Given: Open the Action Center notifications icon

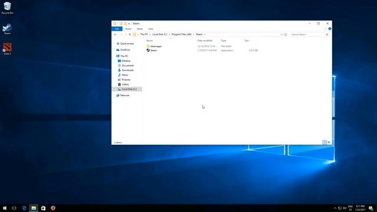Looking at the screenshot, I should coord(371,208).
